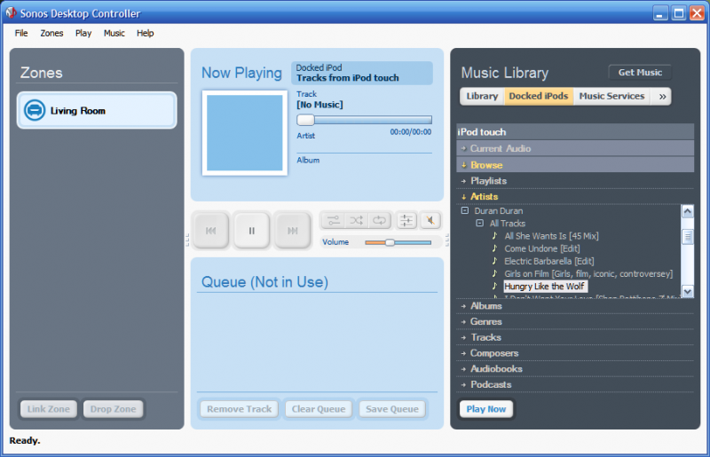
Task: Click the Clear Queue button
Action: [319, 409]
